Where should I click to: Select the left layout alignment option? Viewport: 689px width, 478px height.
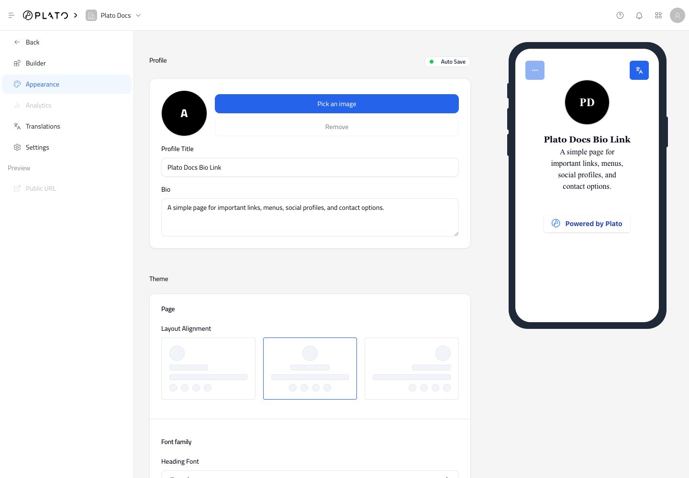(208, 369)
